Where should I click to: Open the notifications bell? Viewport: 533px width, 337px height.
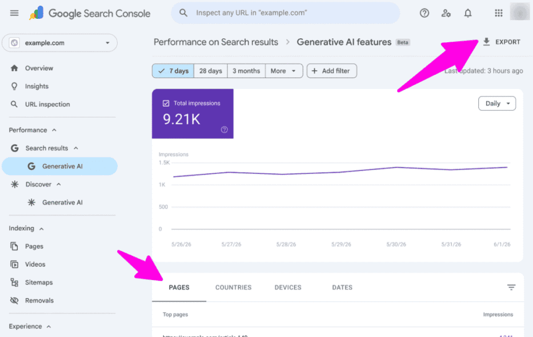[x=468, y=13]
